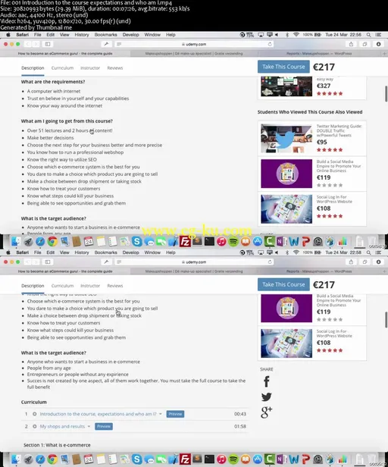
Task: Click Take This Course beside upper €217
Action: tap(283, 67)
